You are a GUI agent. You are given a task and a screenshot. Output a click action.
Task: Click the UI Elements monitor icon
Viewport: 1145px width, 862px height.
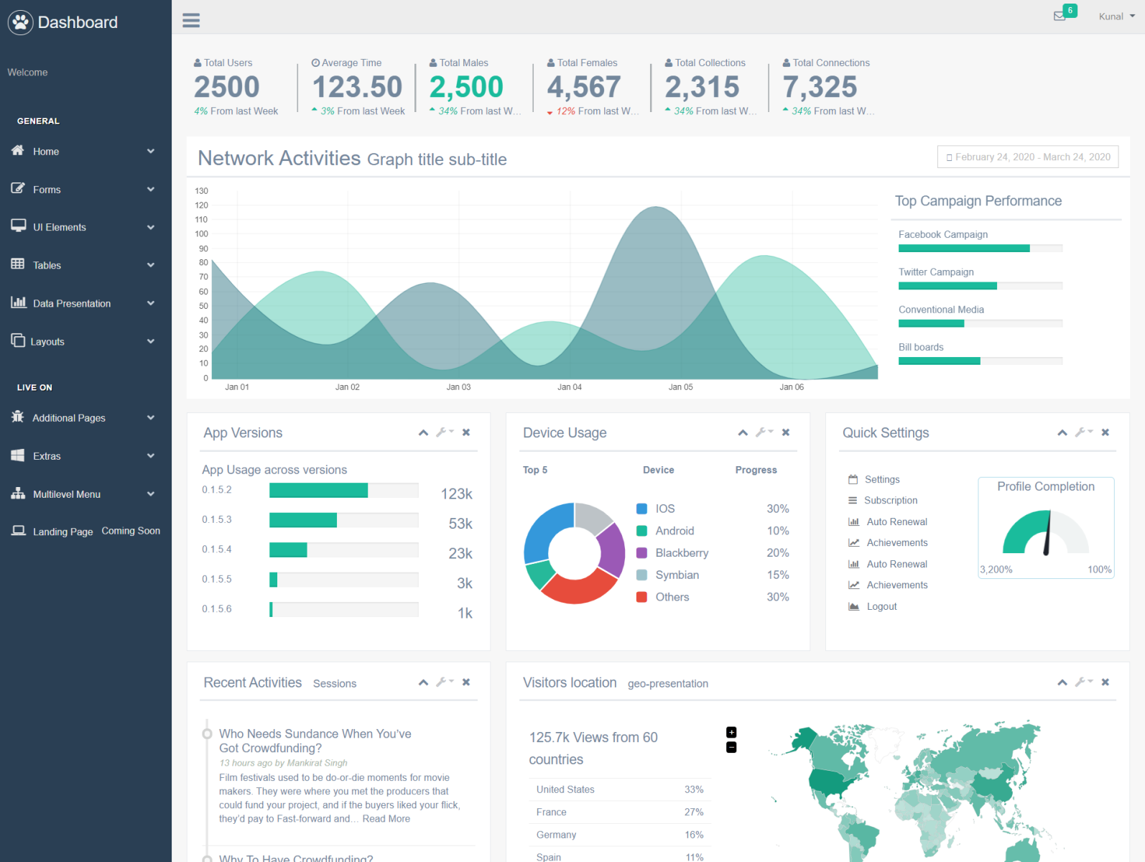18,226
